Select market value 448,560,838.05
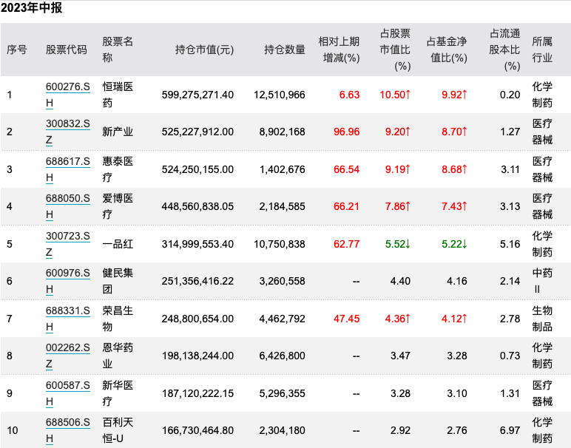 coord(197,207)
